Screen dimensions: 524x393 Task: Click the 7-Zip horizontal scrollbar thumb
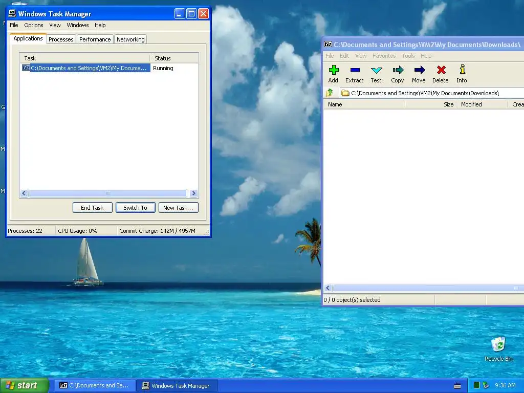point(428,288)
